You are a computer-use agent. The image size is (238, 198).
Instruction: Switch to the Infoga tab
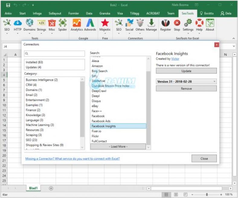37,13
